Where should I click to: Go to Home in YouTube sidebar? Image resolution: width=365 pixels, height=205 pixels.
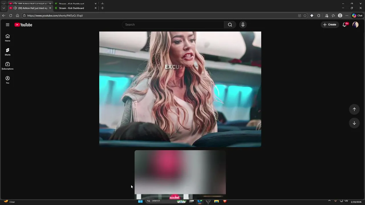(x=8, y=38)
